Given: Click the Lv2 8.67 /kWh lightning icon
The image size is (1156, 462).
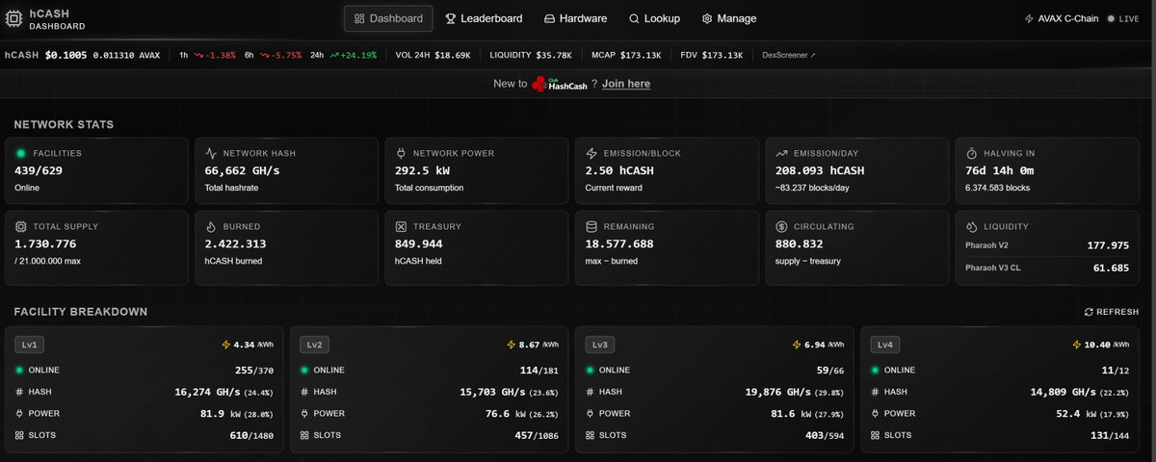Looking at the screenshot, I should click(x=512, y=344).
